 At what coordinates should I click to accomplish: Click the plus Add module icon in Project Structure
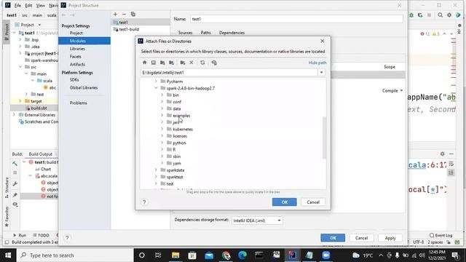115,15
